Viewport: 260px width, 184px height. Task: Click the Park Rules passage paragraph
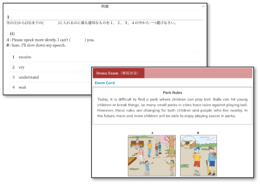(173, 108)
